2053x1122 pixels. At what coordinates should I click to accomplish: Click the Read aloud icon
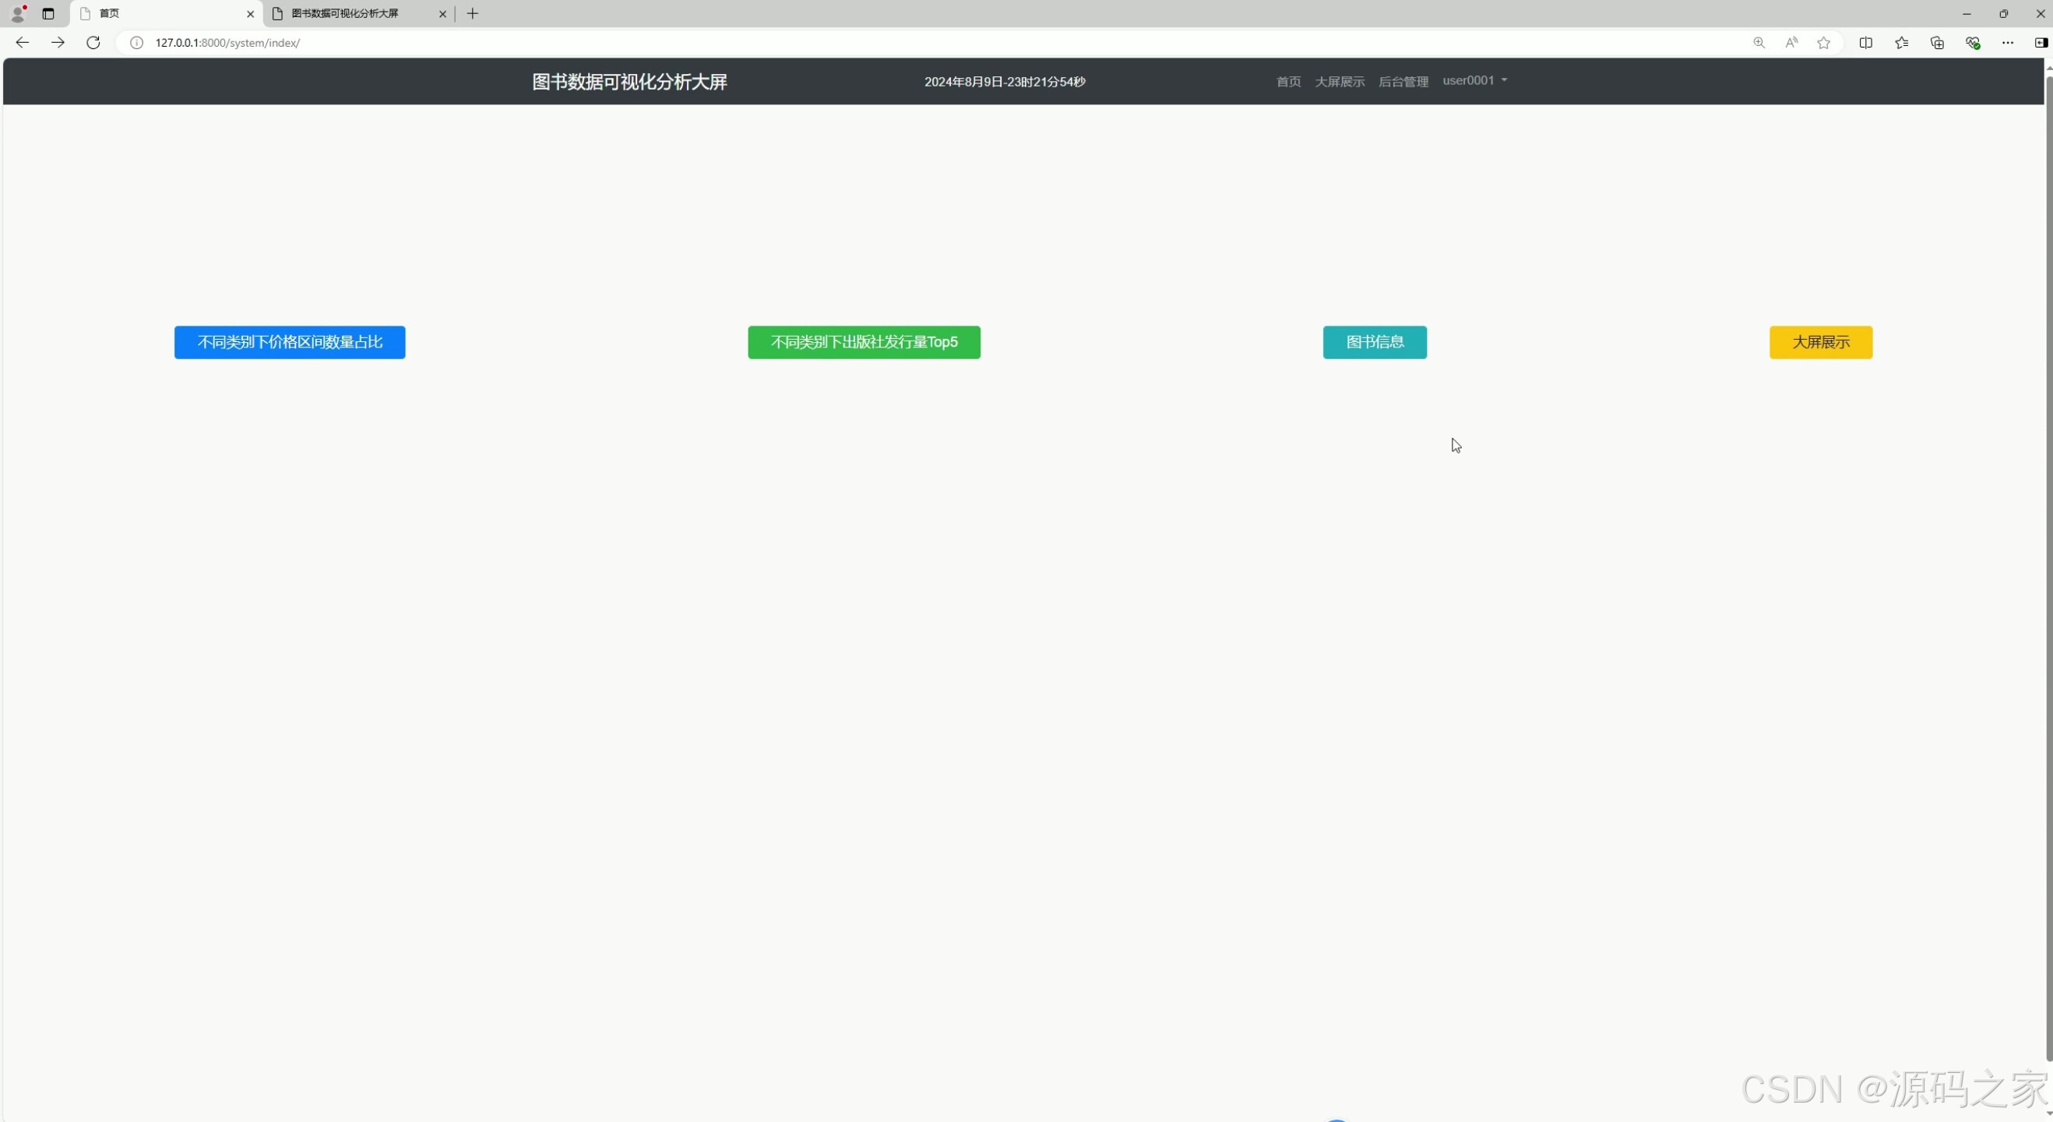[1791, 42]
